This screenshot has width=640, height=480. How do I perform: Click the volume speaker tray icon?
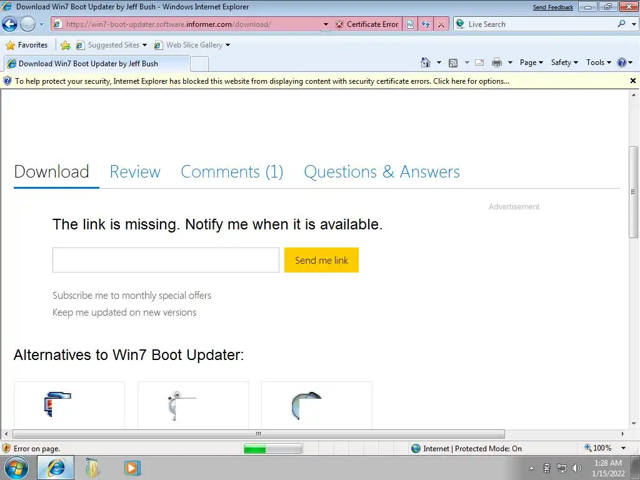(577, 468)
